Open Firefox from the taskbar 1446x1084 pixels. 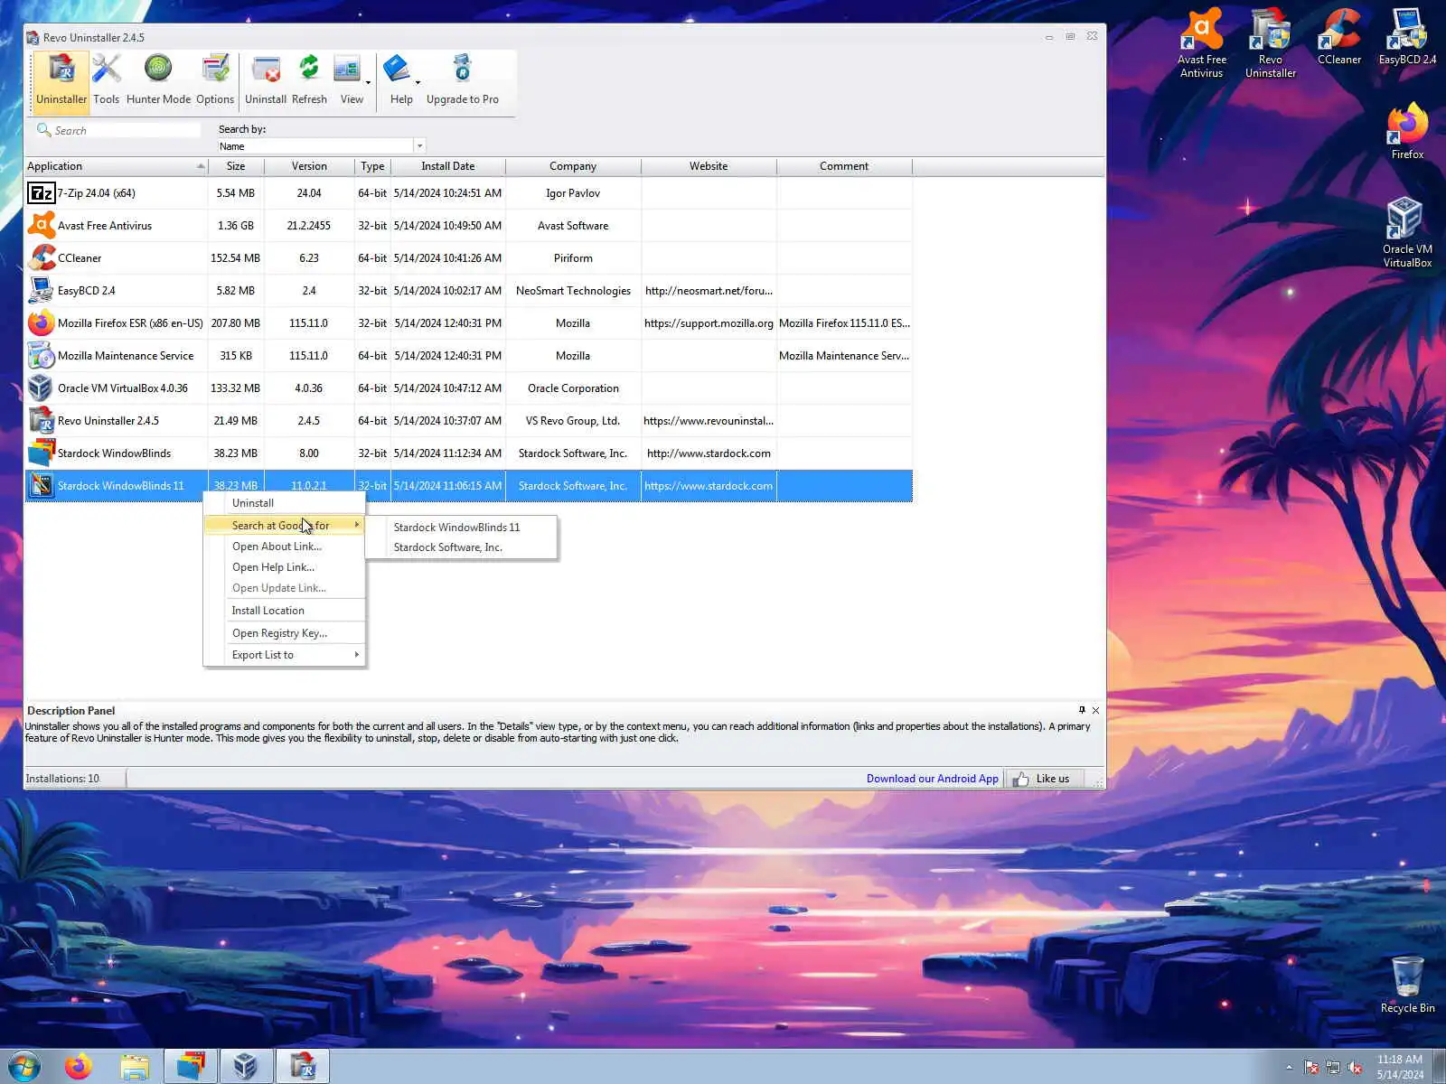[x=79, y=1067]
